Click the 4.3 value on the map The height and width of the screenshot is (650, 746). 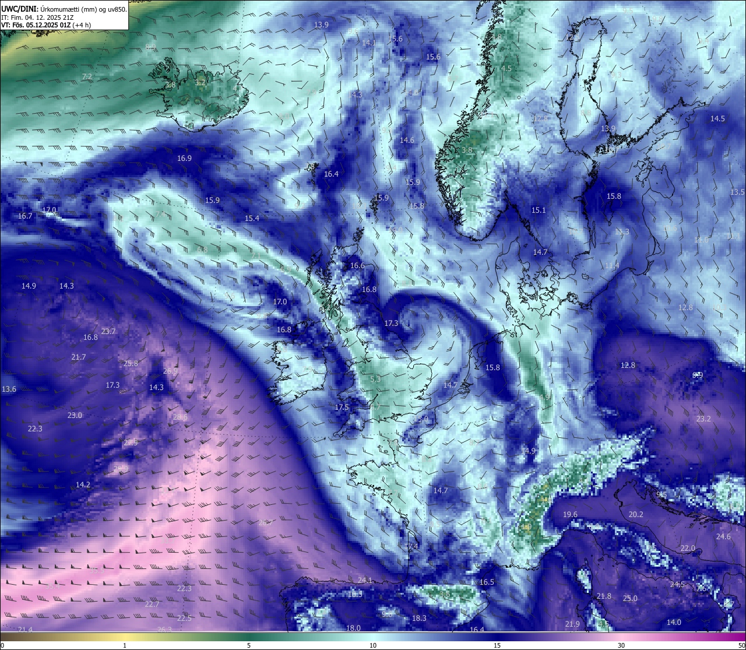[357, 94]
